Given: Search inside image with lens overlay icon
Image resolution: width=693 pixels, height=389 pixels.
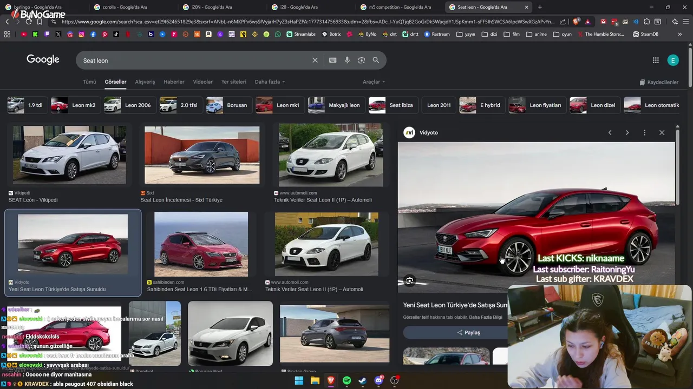Looking at the screenshot, I should click(410, 281).
